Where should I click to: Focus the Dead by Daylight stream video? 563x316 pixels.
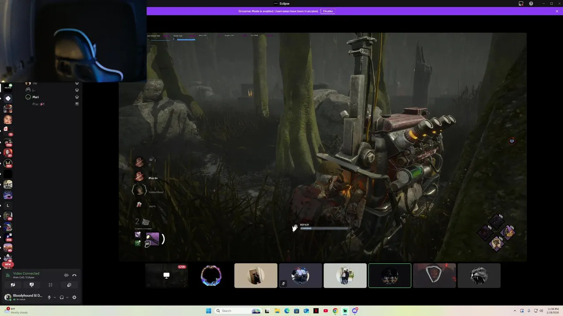click(x=322, y=147)
